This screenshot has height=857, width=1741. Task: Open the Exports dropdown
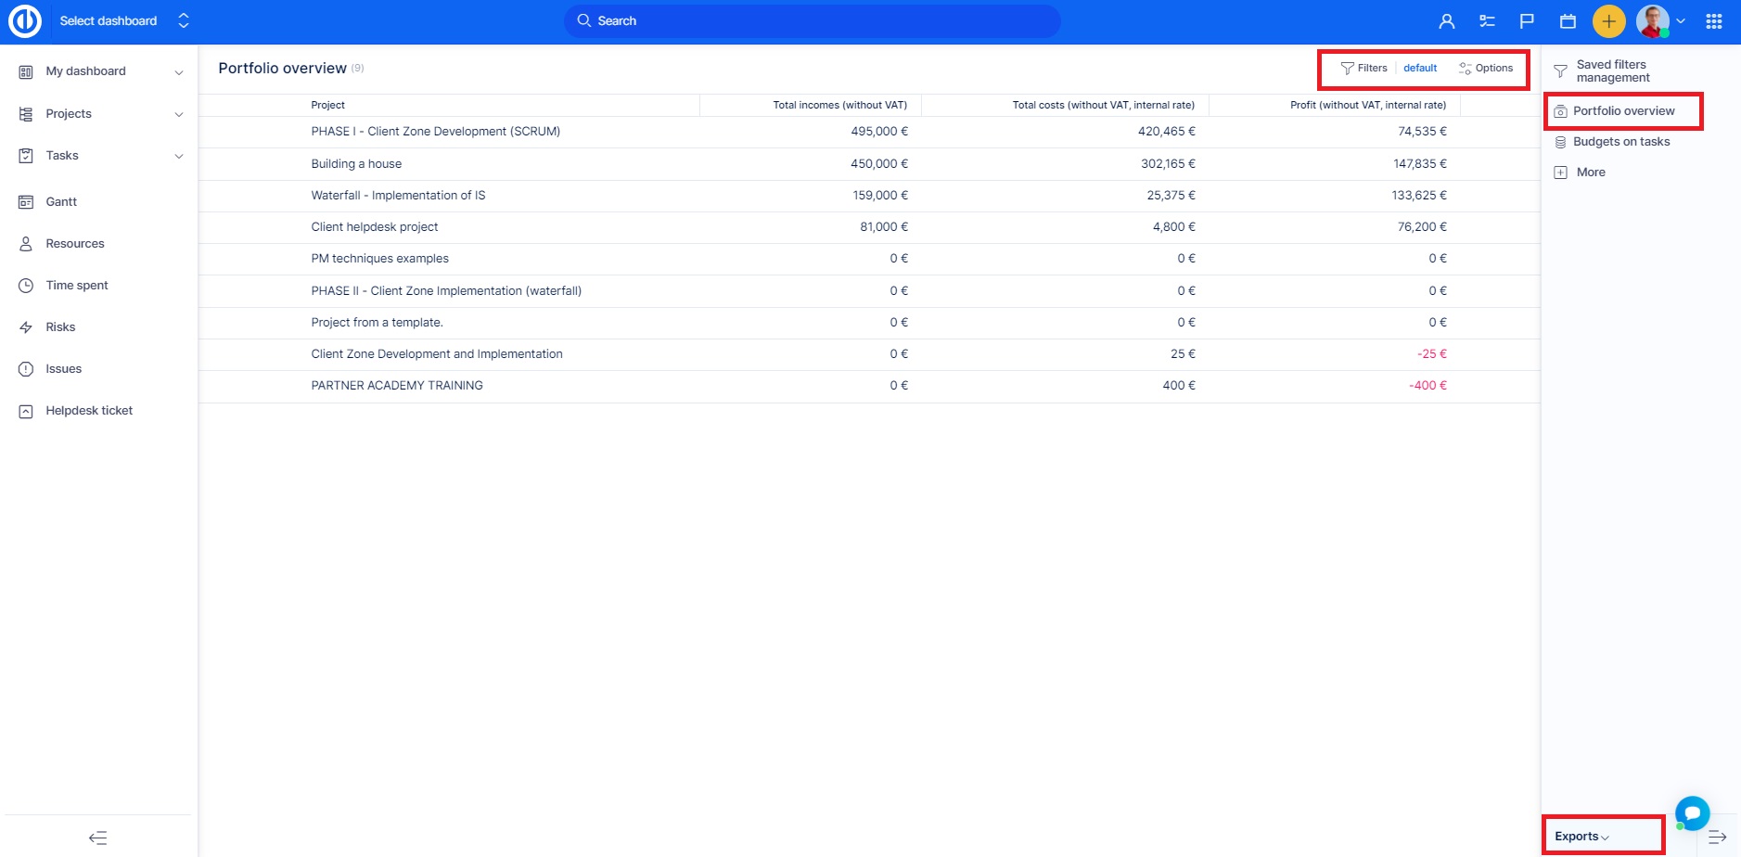pos(1581,837)
